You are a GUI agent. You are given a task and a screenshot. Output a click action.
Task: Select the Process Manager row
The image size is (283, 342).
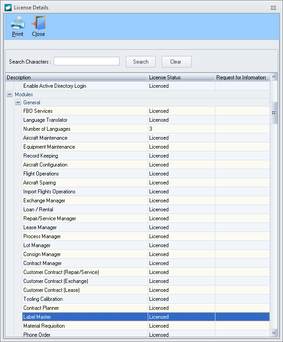tap(146, 236)
